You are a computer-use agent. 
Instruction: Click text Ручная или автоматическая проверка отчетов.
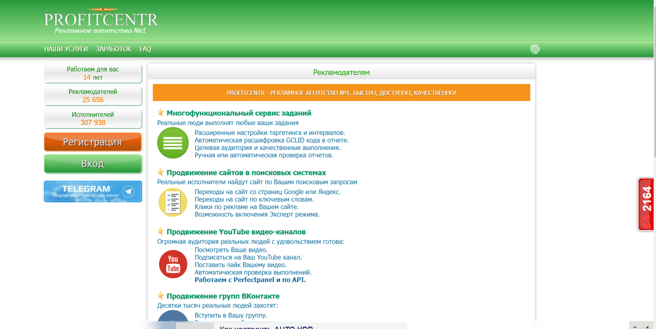tap(264, 156)
